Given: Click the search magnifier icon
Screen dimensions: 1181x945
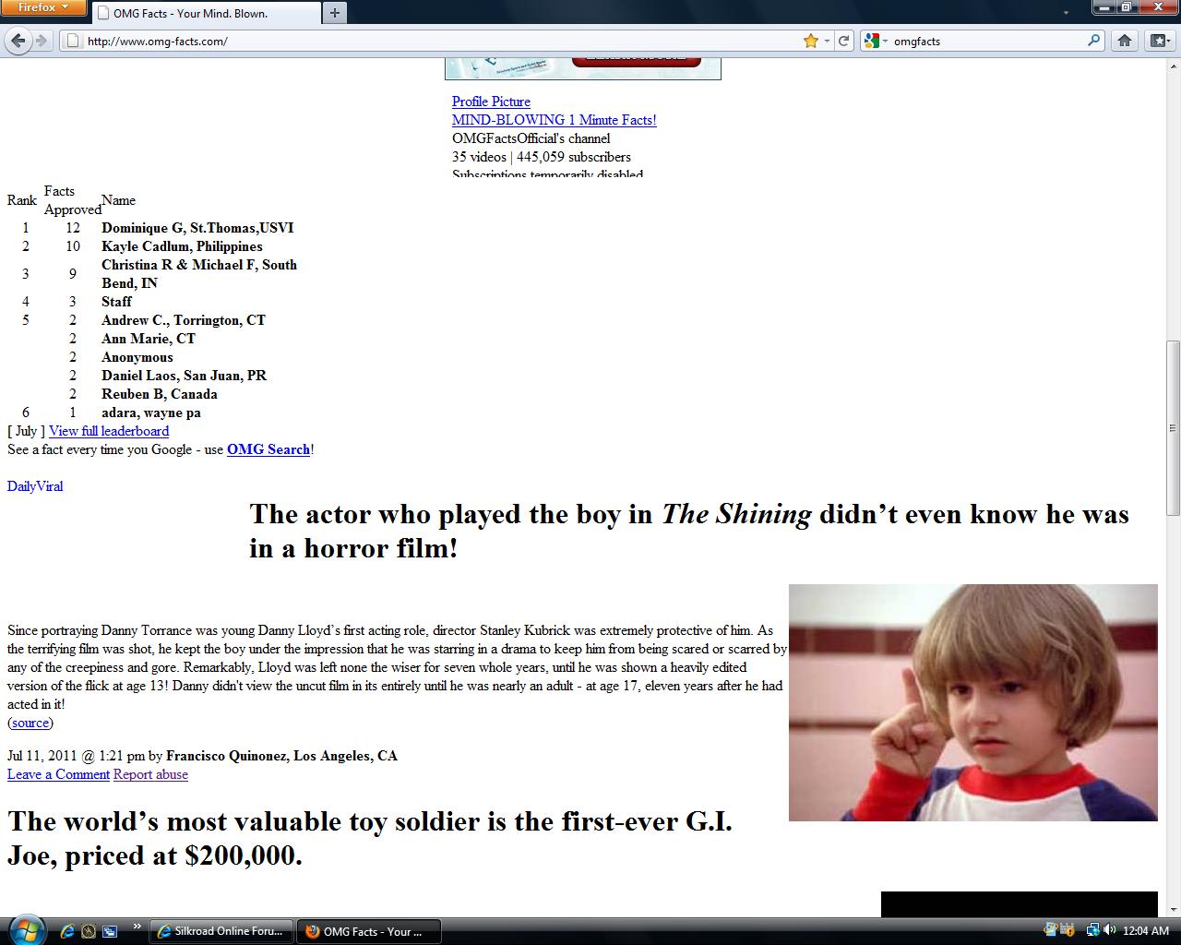Looking at the screenshot, I should 1093,41.
